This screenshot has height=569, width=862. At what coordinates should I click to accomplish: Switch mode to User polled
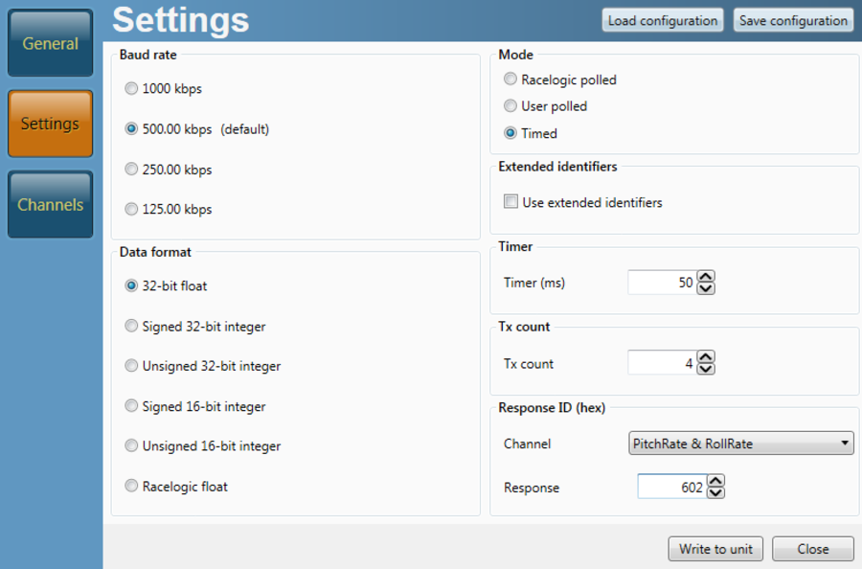(510, 106)
